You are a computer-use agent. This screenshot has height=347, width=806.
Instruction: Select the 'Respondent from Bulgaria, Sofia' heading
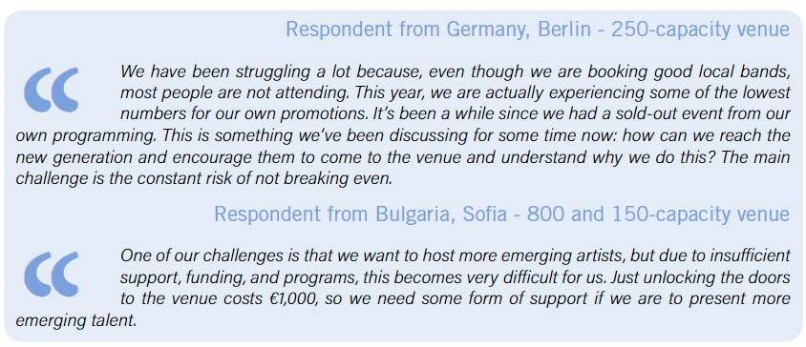coord(358,214)
